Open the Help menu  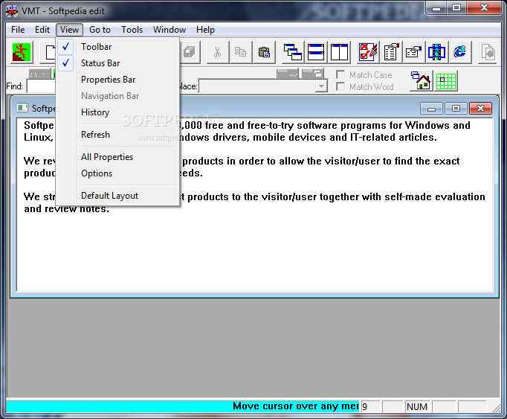(205, 30)
